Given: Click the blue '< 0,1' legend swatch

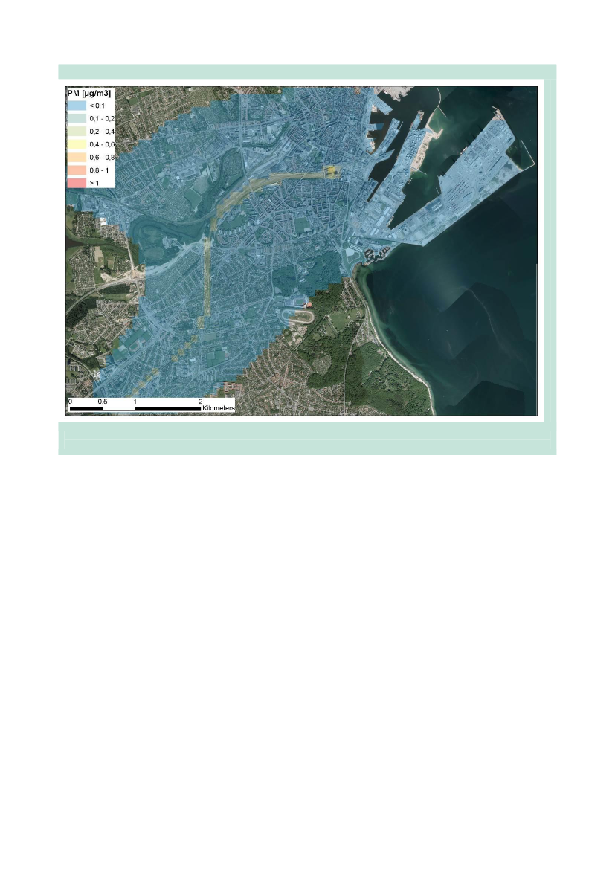Looking at the screenshot, I should [x=77, y=106].
